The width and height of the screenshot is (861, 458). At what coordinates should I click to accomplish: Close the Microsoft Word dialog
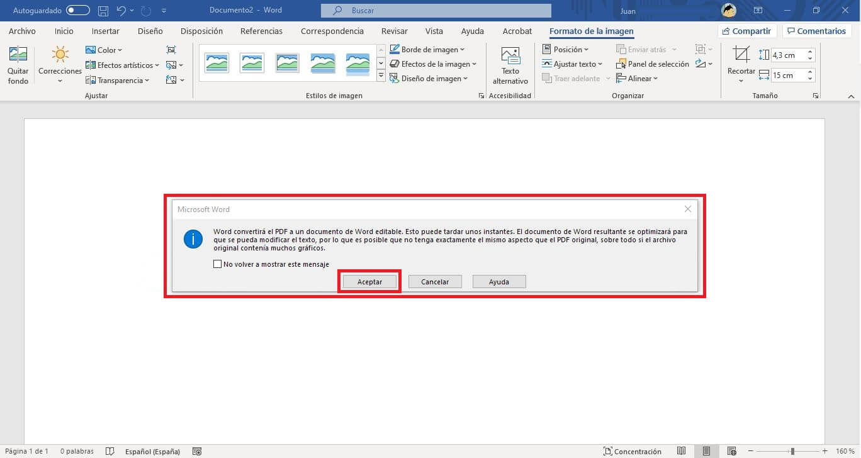688,209
